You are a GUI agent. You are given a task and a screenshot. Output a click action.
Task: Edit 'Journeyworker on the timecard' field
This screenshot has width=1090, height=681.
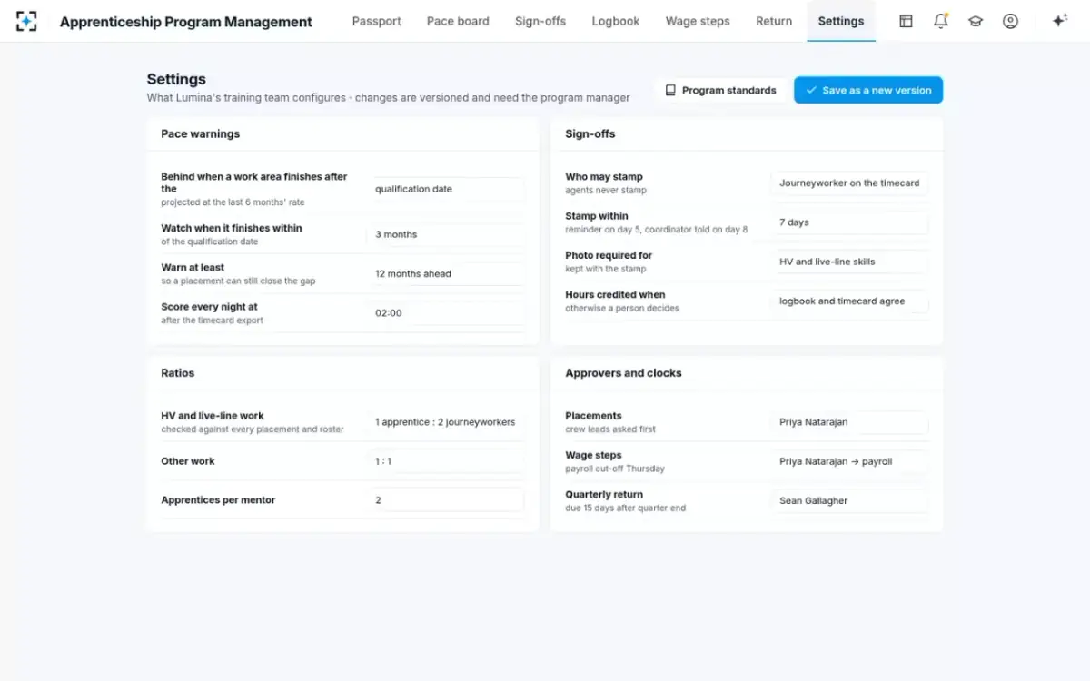tap(849, 183)
